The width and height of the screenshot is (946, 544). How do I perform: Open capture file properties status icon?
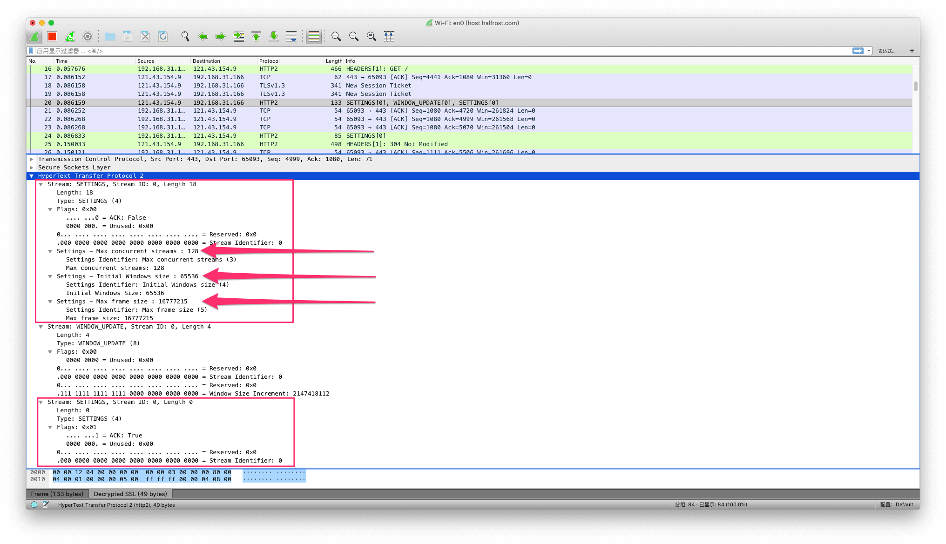[46, 504]
